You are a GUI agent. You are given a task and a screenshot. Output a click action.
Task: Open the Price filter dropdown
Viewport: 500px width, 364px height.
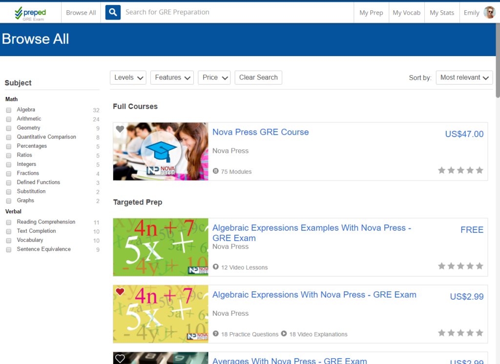(x=214, y=78)
